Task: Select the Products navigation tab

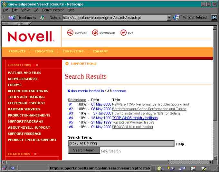Action: (x=17, y=51)
